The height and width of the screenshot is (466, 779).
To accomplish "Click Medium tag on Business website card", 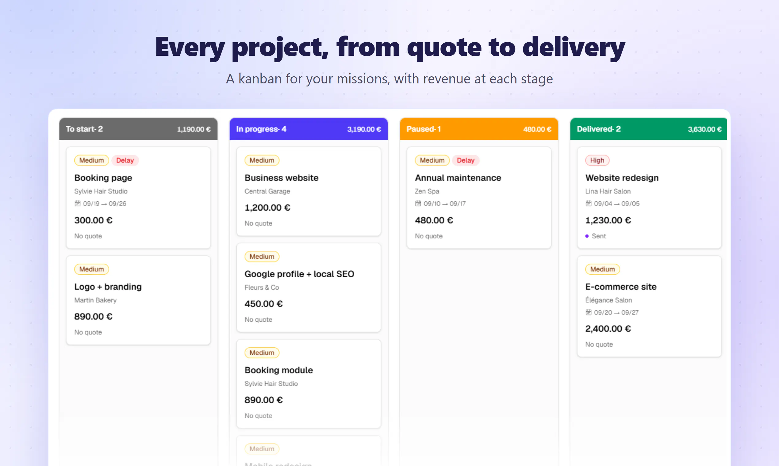I will coord(262,160).
